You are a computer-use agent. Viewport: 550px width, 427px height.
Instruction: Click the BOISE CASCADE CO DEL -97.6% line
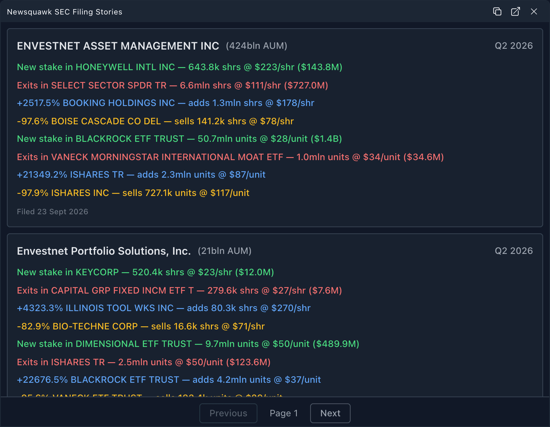click(x=155, y=121)
